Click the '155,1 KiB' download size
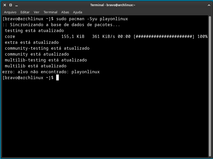 (73, 37)
